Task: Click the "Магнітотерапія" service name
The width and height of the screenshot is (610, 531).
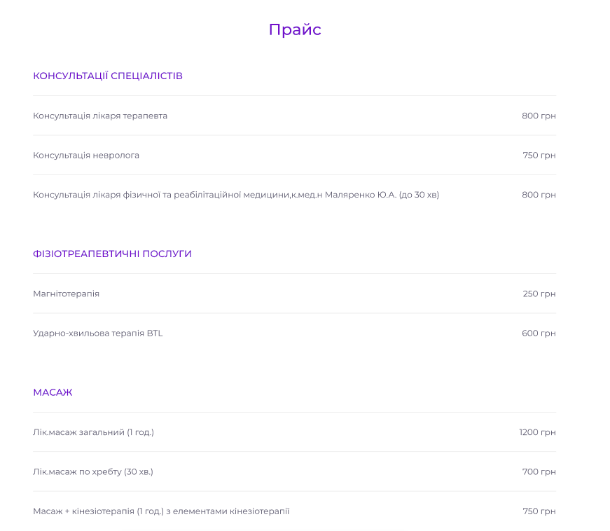Action: tap(67, 294)
